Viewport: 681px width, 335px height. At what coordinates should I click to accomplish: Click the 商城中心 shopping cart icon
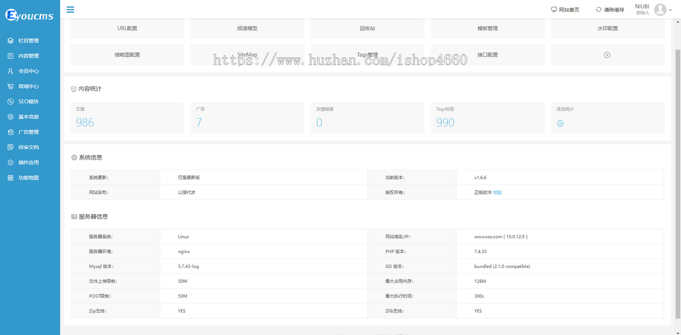[10, 87]
